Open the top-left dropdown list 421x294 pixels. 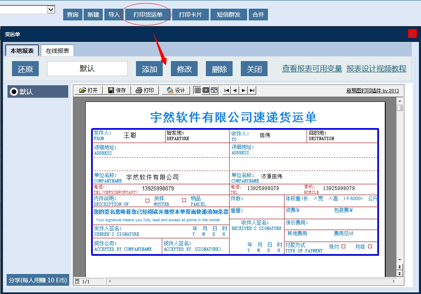click(x=51, y=9)
